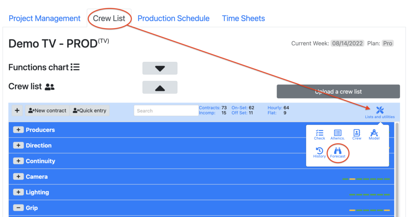
Task: Collapse the Crew list section
Action: click(160, 88)
